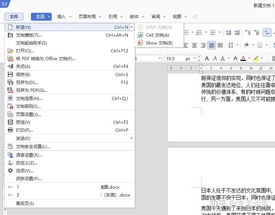
Task: Click decrease first-line indent icon
Action: [247, 33]
